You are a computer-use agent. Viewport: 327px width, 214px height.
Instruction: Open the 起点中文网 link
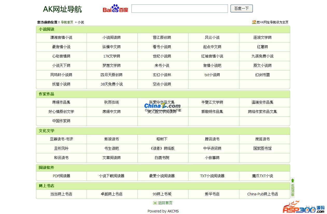click(212, 47)
